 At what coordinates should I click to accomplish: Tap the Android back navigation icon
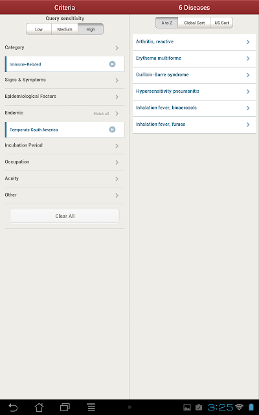coord(13,407)
